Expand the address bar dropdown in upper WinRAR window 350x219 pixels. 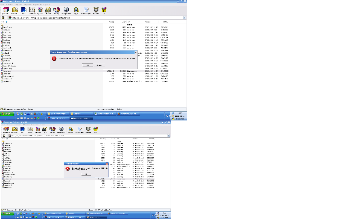tap(185, 18)
